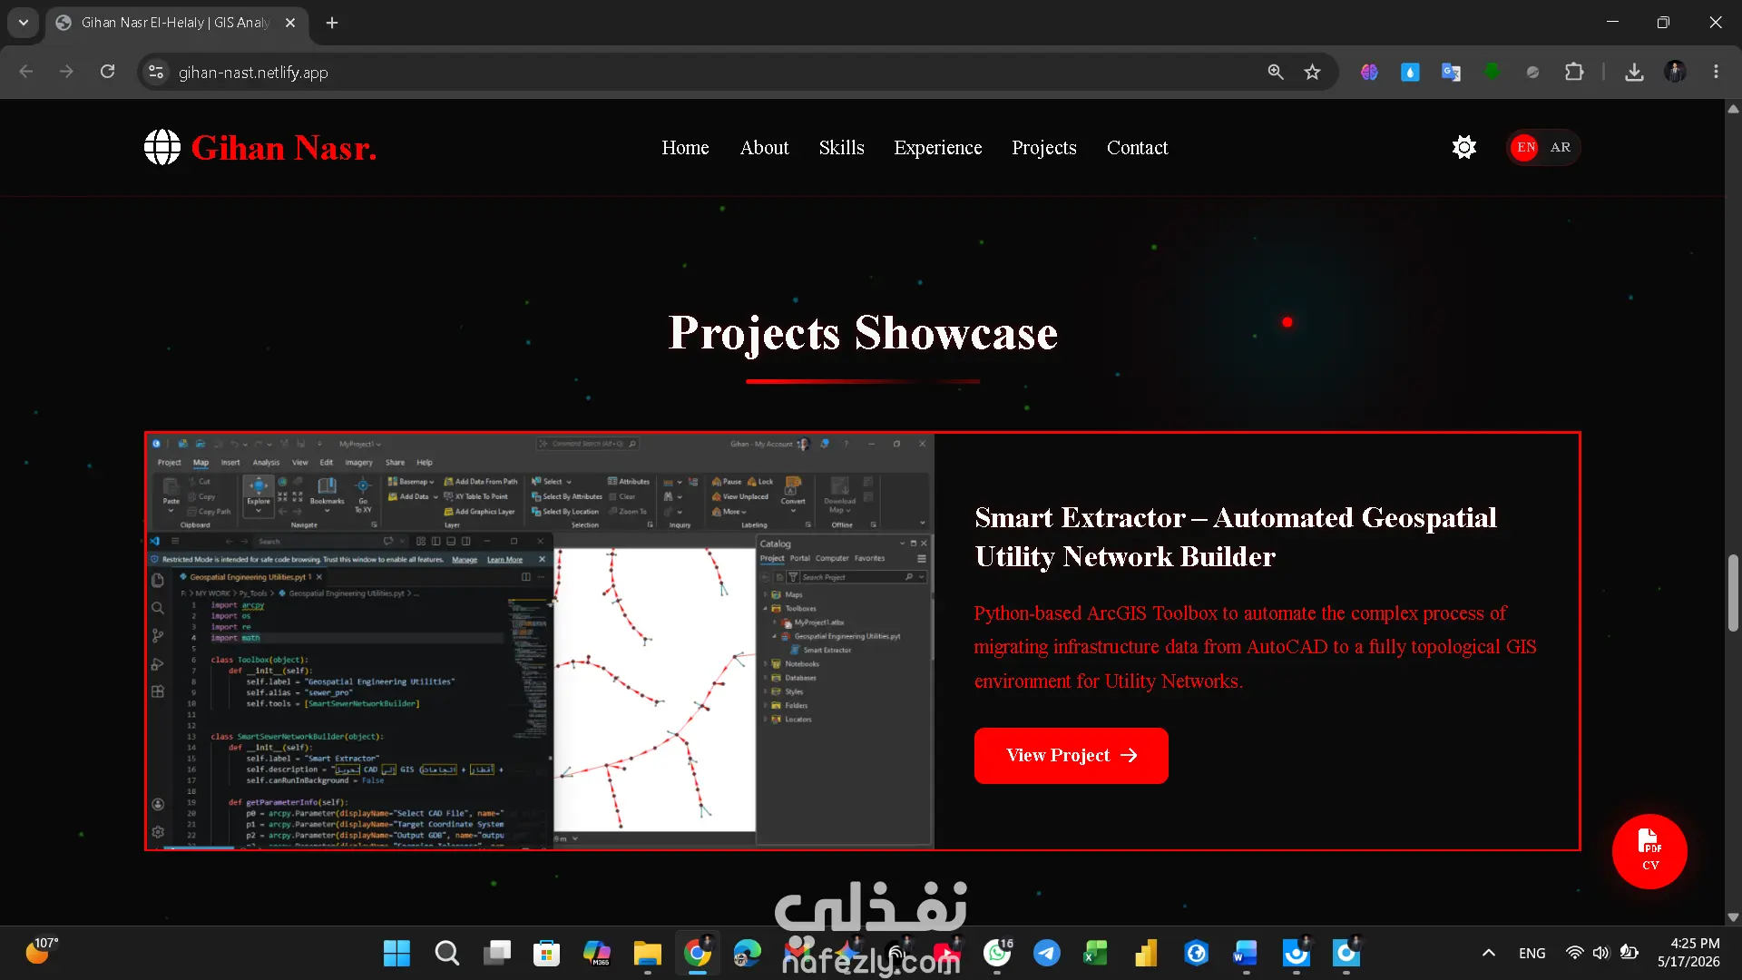
Task: Go to the About section
Action: pyautogui.click(x=764, y=148)
